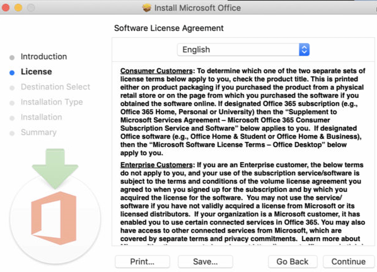Viewport: 377px width, 272px height.
Task: Click the Print... button
Action: pyautogui.click(x=142, y=262)
